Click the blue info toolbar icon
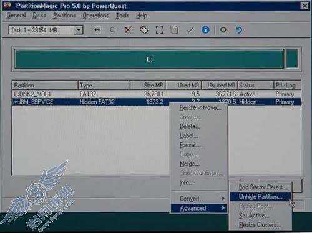This screenshot has height=233, width=312. tap(205, 30)
